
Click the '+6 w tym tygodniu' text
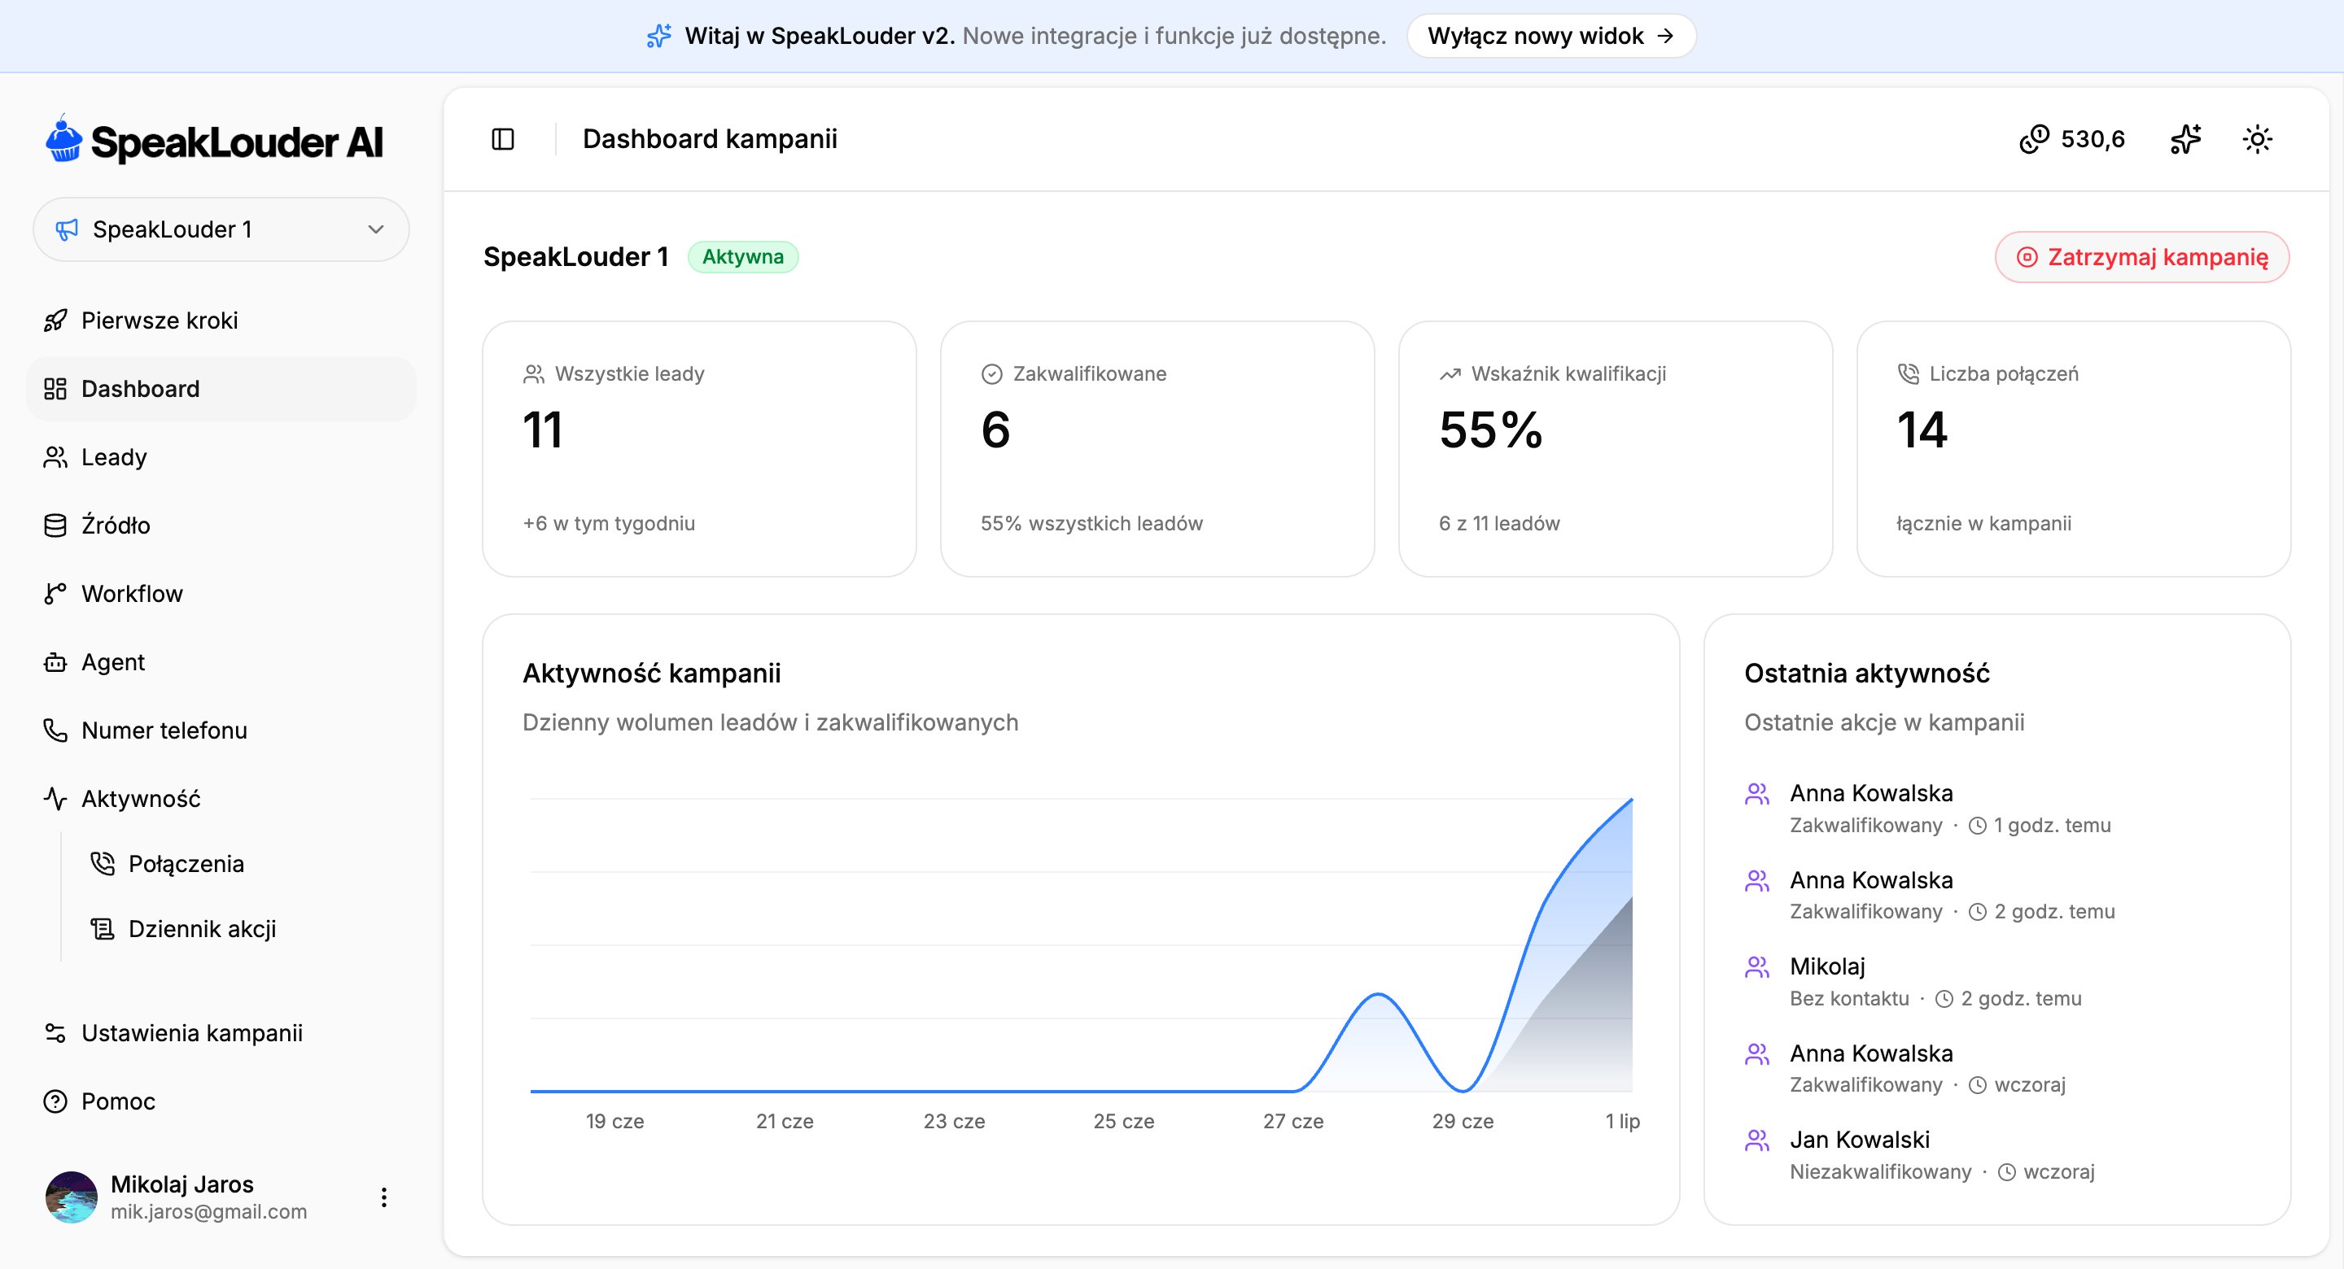(x=609, y=523)
